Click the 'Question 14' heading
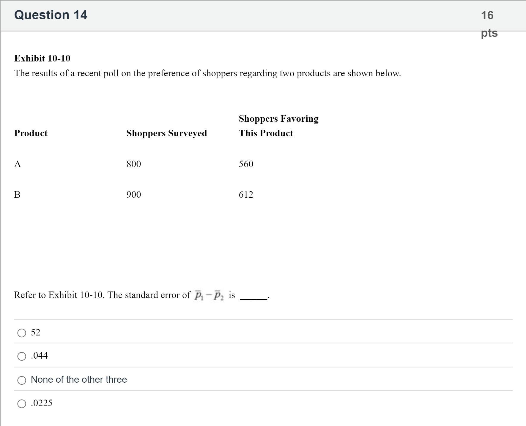This screenshot has height=426, width=526. [x=51, y=15]
